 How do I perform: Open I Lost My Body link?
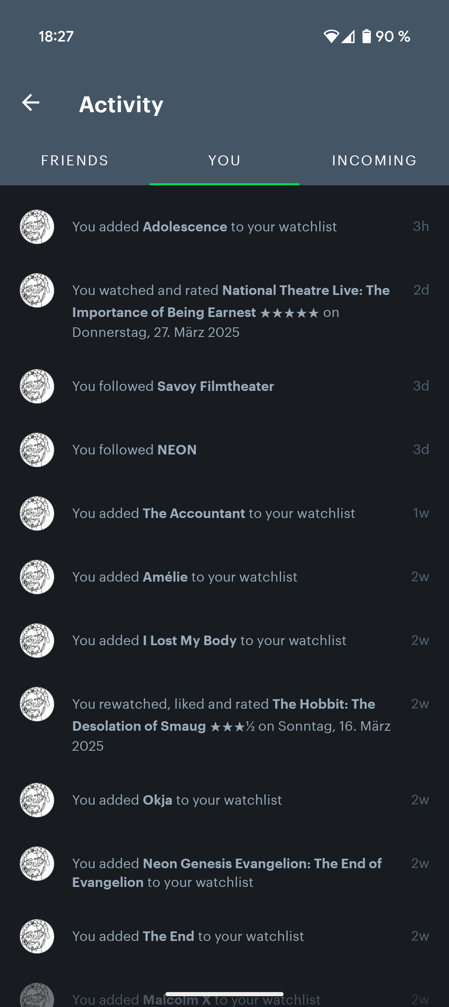[190, 641]
